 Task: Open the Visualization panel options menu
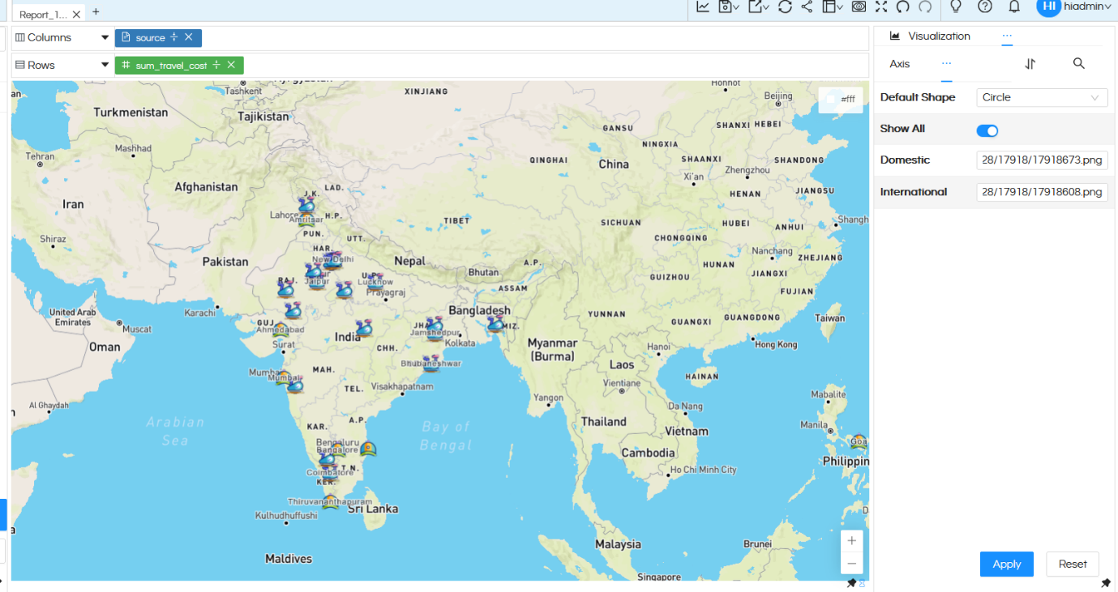tap(1007, 36)
